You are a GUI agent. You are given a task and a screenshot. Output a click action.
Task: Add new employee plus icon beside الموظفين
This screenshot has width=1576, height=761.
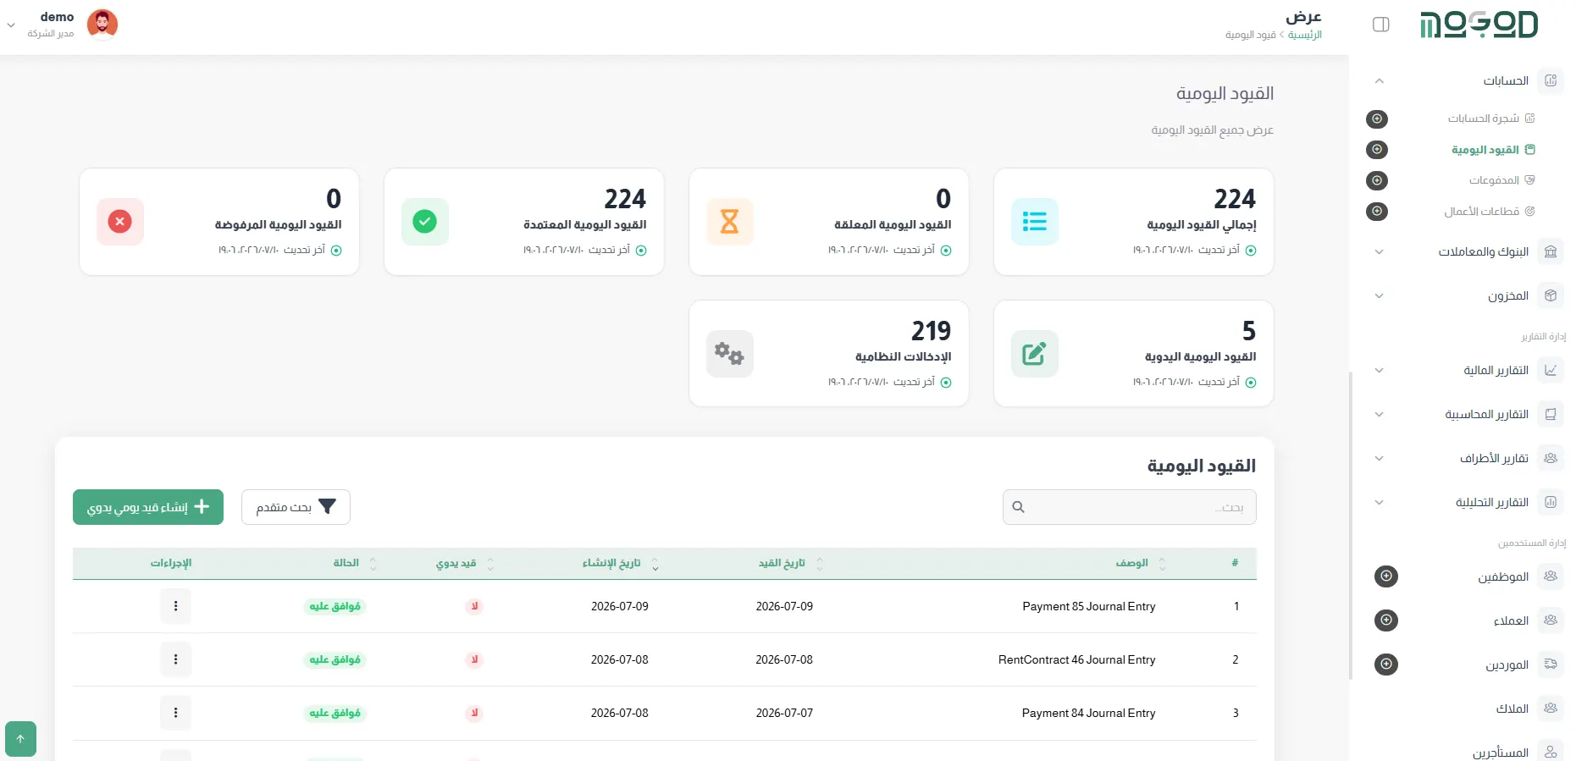(x=1386, y=576)
